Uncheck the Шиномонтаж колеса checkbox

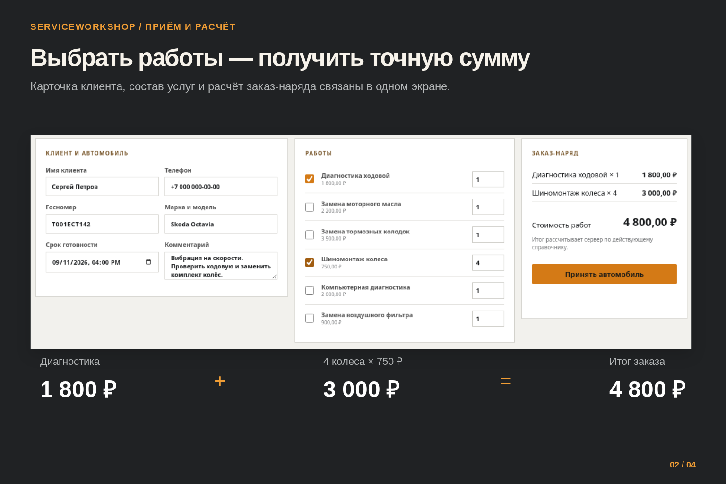pos(310,262)
